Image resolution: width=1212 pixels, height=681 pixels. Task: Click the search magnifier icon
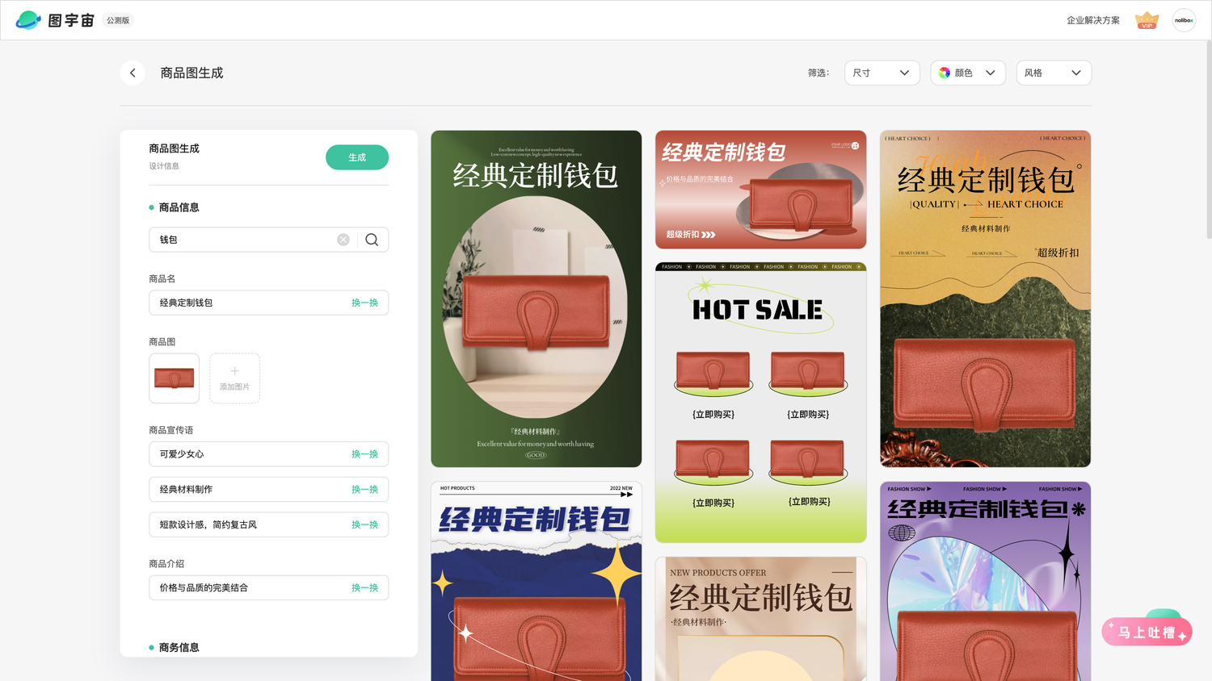point(372,240)
